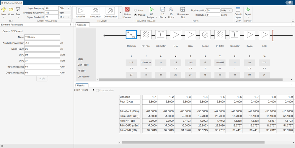Select the Auto harmonic balance option
The image size is (295, 148).
coord(136,10)
